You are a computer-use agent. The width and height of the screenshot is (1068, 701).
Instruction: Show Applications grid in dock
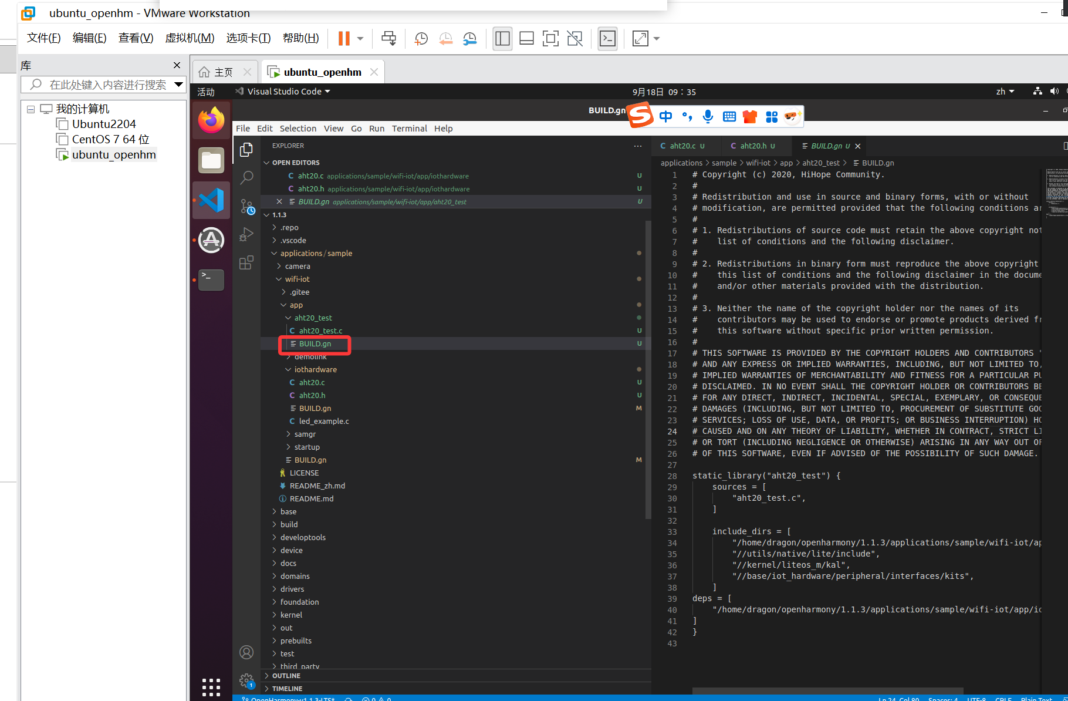point(211,686)
